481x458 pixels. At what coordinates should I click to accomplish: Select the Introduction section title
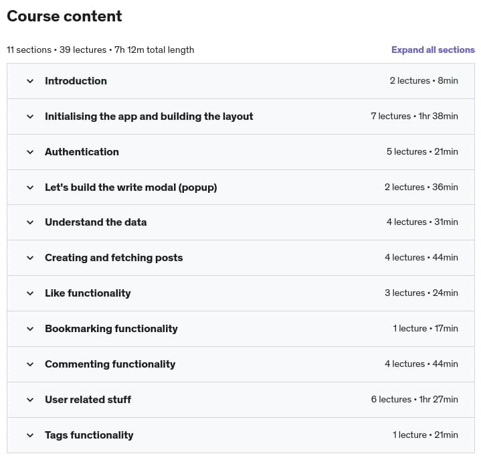point(76,81)
